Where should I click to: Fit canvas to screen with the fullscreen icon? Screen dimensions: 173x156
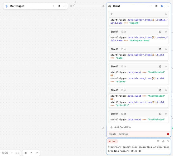click(x=17, y=153)
